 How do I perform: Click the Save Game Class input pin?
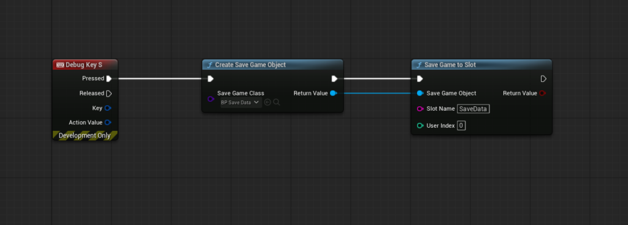[211, 98]
